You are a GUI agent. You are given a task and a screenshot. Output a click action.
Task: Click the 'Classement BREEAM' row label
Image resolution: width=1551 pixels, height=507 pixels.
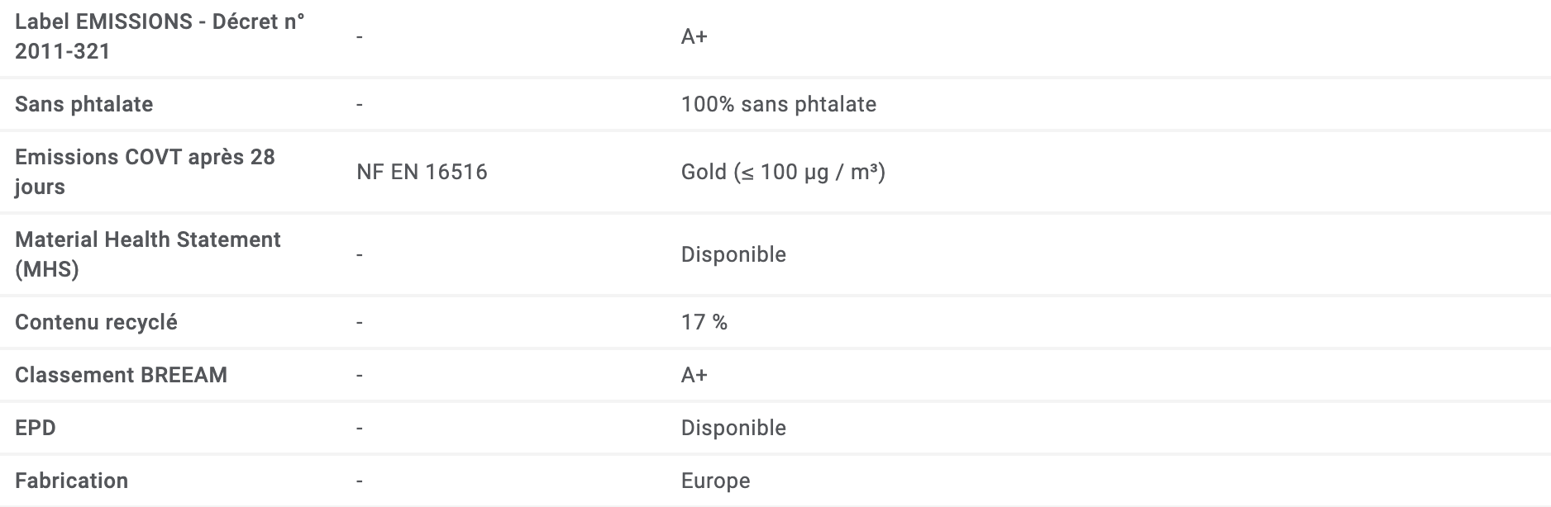[x=121, y=375]
